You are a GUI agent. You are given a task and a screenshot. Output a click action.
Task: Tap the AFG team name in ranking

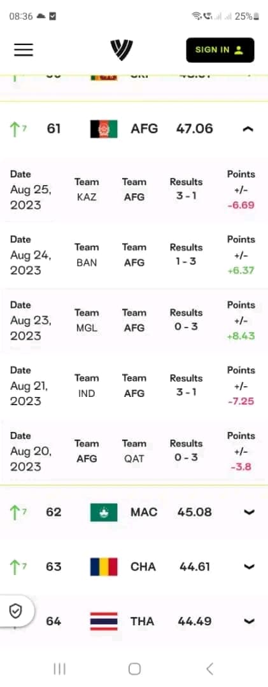click(145, 128)
